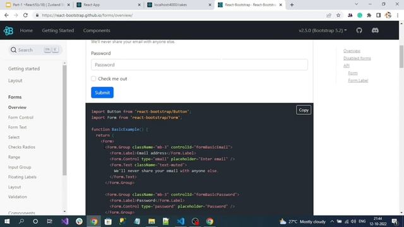Open the v2.5.0 Bootstrap version dropdown
The width and height of the screenshot is (404, 227).
323,30
